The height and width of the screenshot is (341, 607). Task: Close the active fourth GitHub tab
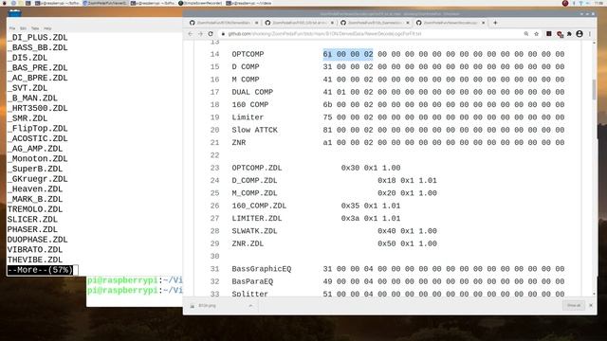coord(483,23)
